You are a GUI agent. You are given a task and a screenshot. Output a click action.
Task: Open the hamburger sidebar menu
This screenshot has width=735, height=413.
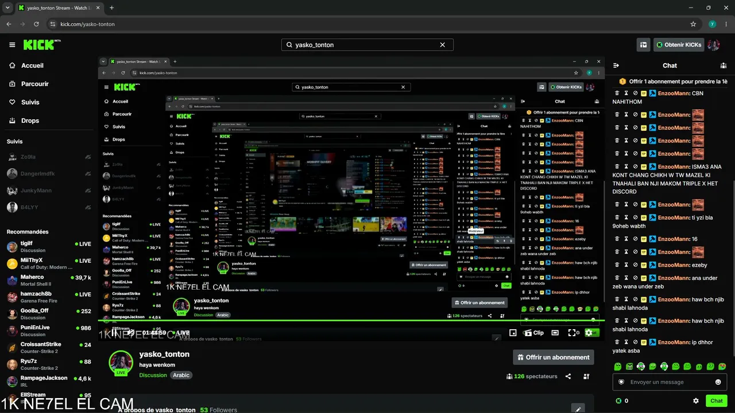(x=12, y=45)
